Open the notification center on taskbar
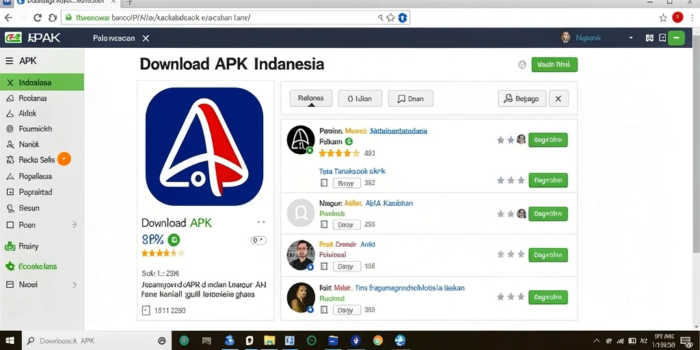Screen dimensions: 700x350 pyautogui.click(x=686, y=340)
